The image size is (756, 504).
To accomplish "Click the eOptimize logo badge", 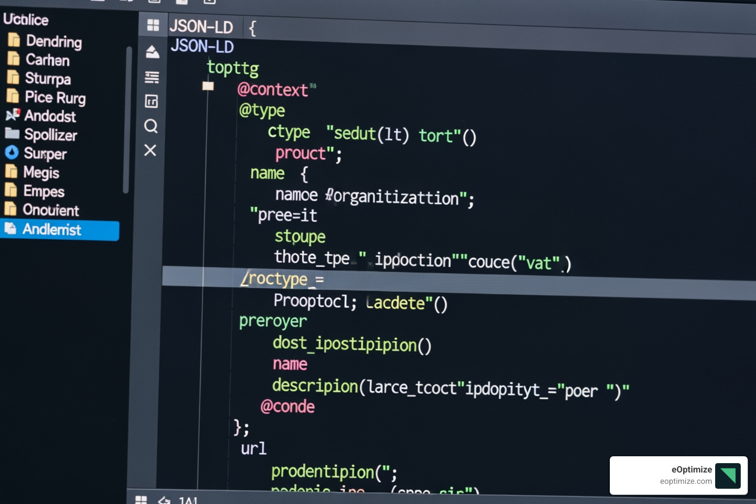I will [728, 475].
